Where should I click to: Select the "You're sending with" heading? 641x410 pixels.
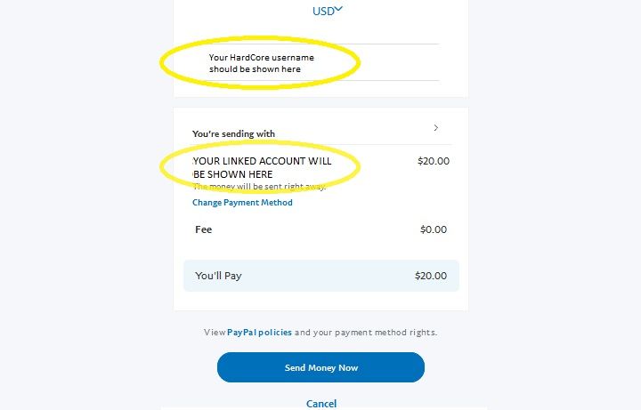pyautogui.click(x=233, y=133)
